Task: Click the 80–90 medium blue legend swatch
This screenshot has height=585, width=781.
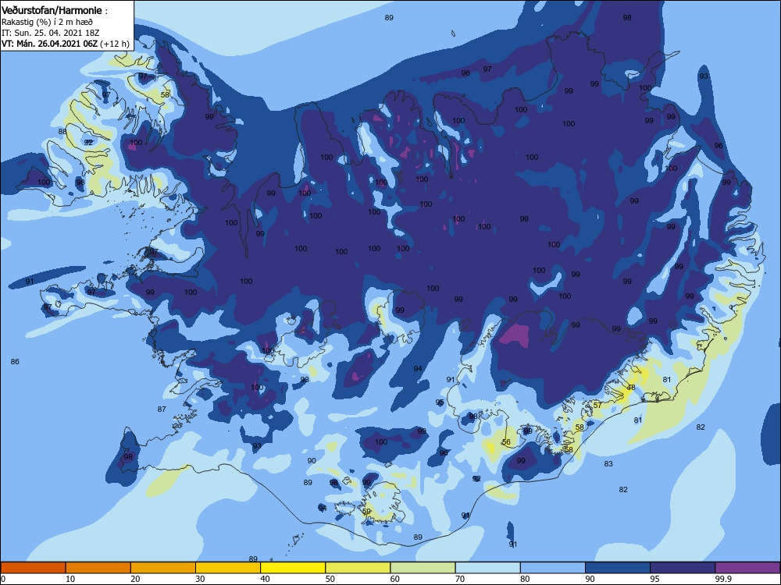Action: point(553,568)
